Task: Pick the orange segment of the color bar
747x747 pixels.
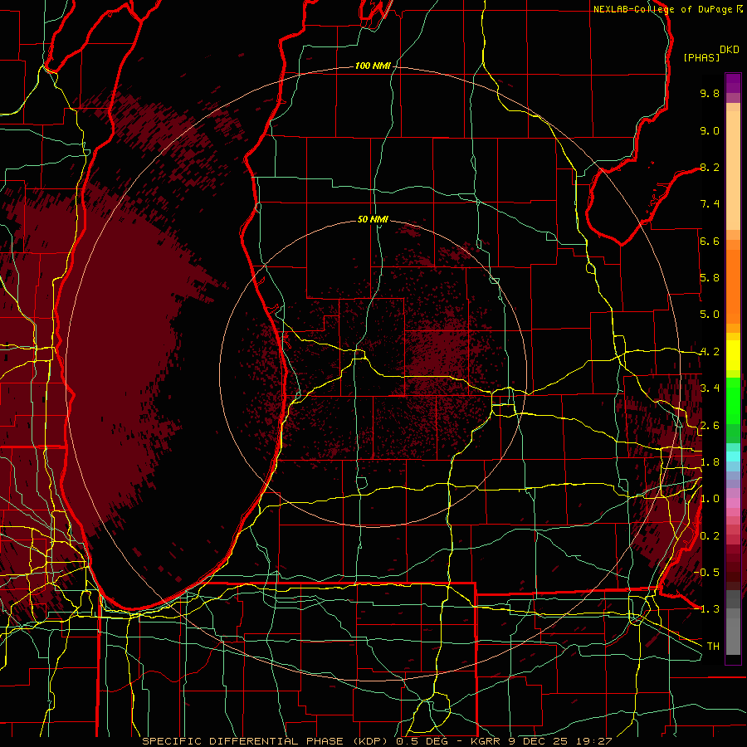Action: (733, 286)
